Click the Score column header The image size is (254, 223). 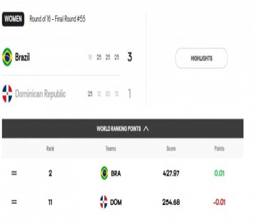tap(171, 148)
